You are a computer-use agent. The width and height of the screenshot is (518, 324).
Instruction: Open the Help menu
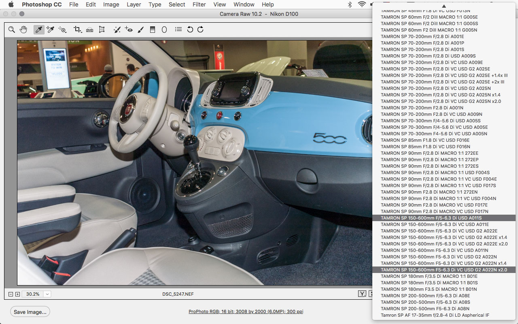point(267,4)
